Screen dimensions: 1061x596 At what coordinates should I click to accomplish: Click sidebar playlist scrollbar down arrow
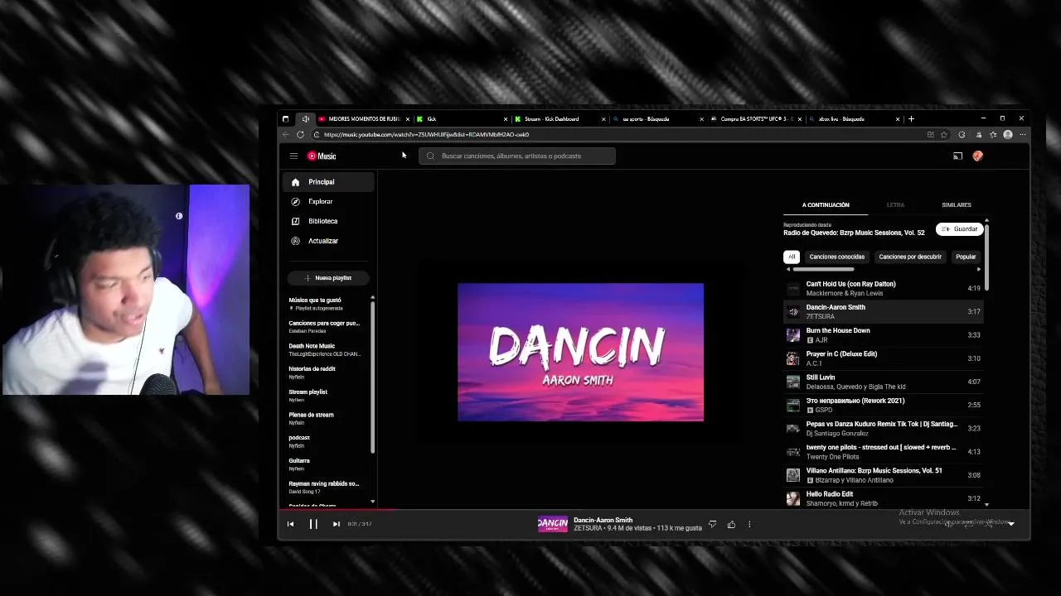372,502
